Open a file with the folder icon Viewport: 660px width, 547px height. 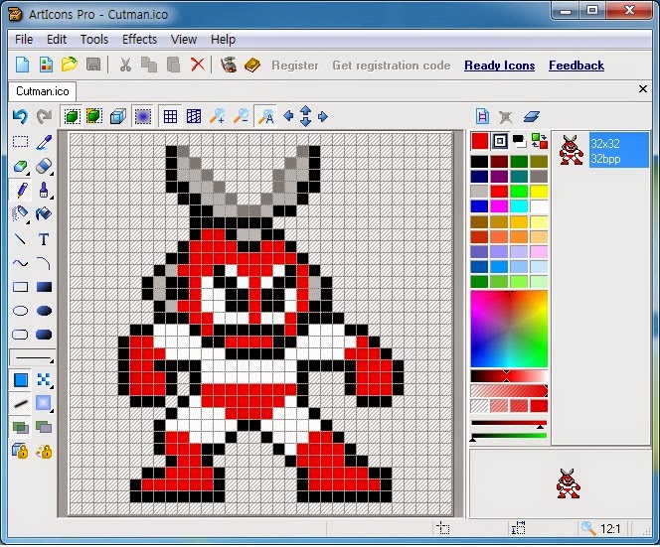(70, 65)
